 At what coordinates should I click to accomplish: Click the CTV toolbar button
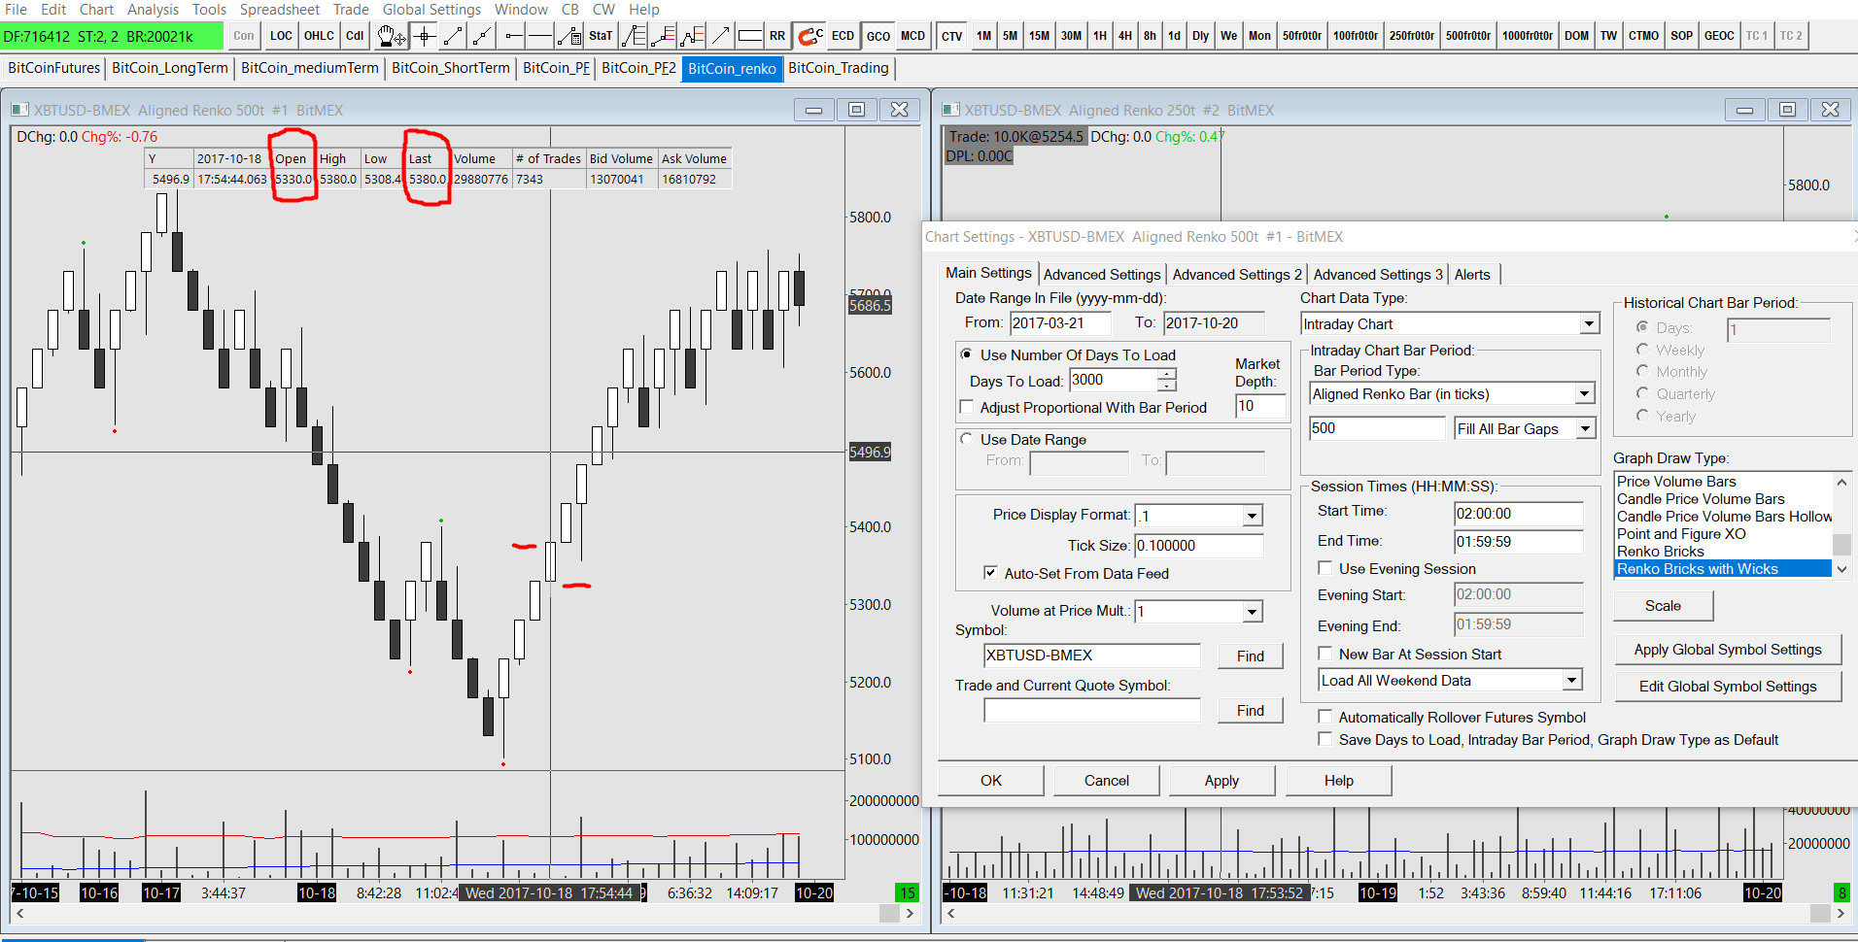pos(952,36)
